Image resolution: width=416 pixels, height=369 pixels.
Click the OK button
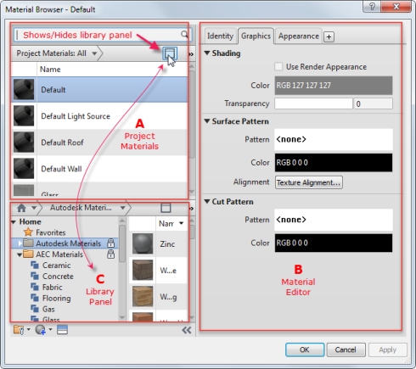click(x=305, y=349)
